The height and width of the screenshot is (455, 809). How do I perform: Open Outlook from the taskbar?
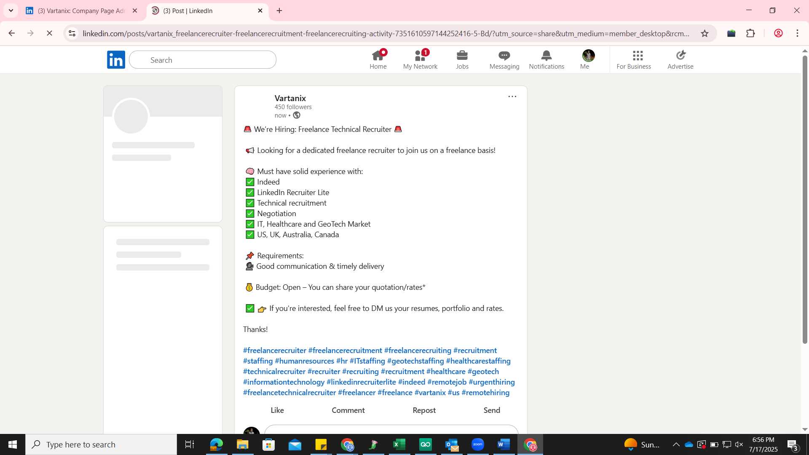tap(451, 444)
